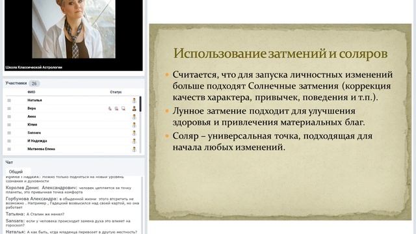Click the status avatar icon for Матвеева Елена

(x=135, y=149)
